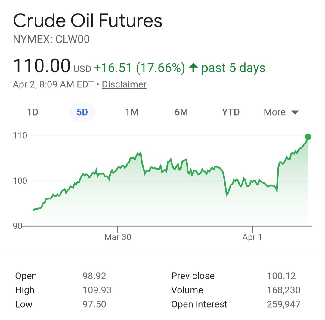Select the 1D time range tab
Screen dimensions: 325x320
(33, 112)
